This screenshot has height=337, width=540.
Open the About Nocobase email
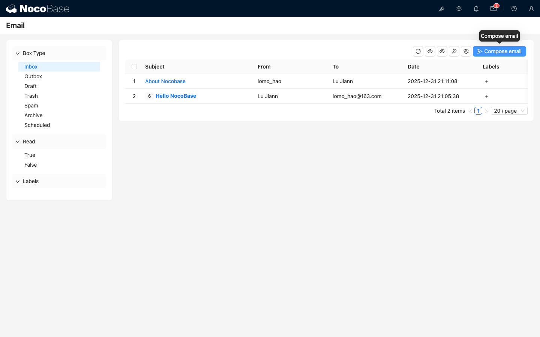click(165, 81)
